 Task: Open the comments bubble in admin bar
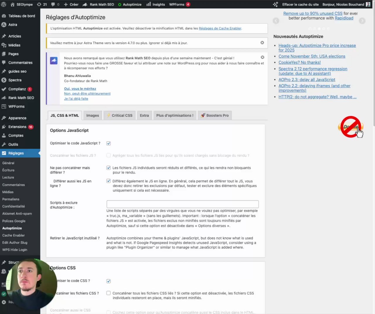tap(55, 4)
